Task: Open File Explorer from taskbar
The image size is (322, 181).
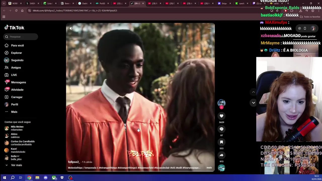Action: tap(37, 178)
